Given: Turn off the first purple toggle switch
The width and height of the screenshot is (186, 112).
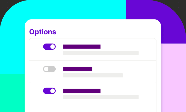Looking at the screenshot, I should (x=49, y=47).
